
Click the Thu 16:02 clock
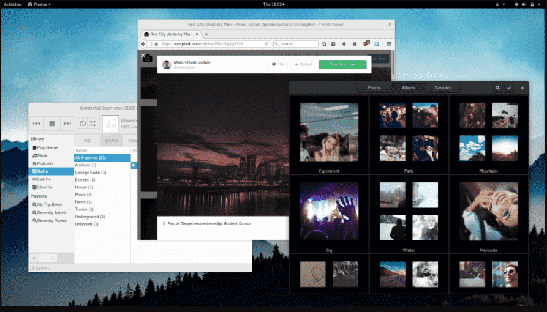tap(273, 4)
